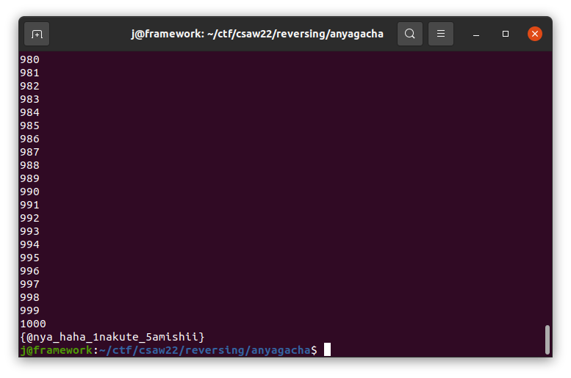571x378 pixels.
Task: Maximize the terminal window
Action: (x=506, y=34)
